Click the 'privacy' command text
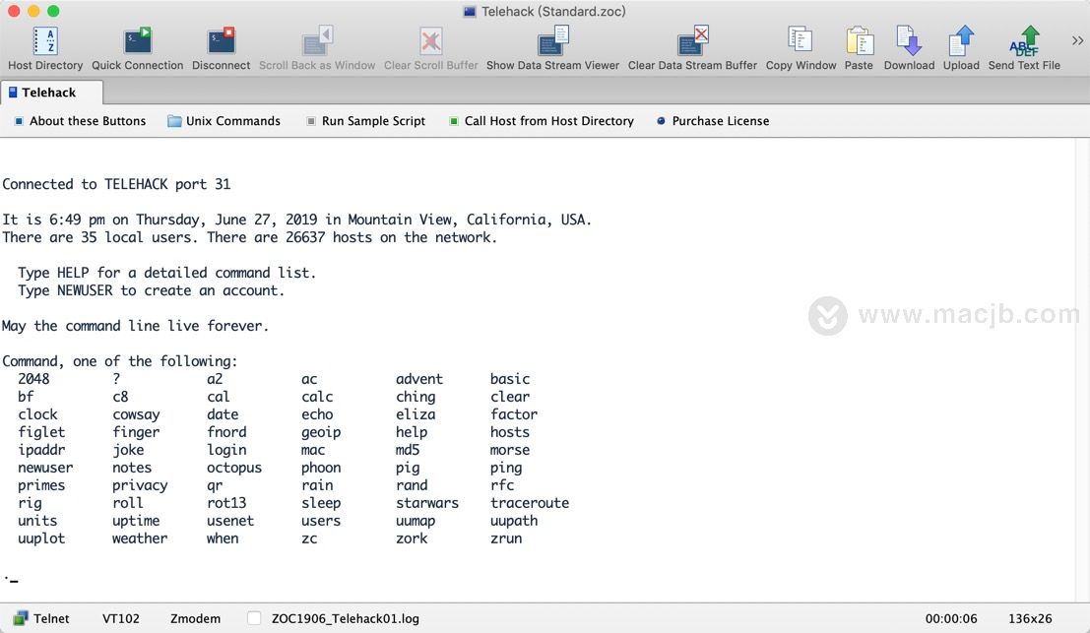Screen dimensions: 1090x633 coord(140,485)
